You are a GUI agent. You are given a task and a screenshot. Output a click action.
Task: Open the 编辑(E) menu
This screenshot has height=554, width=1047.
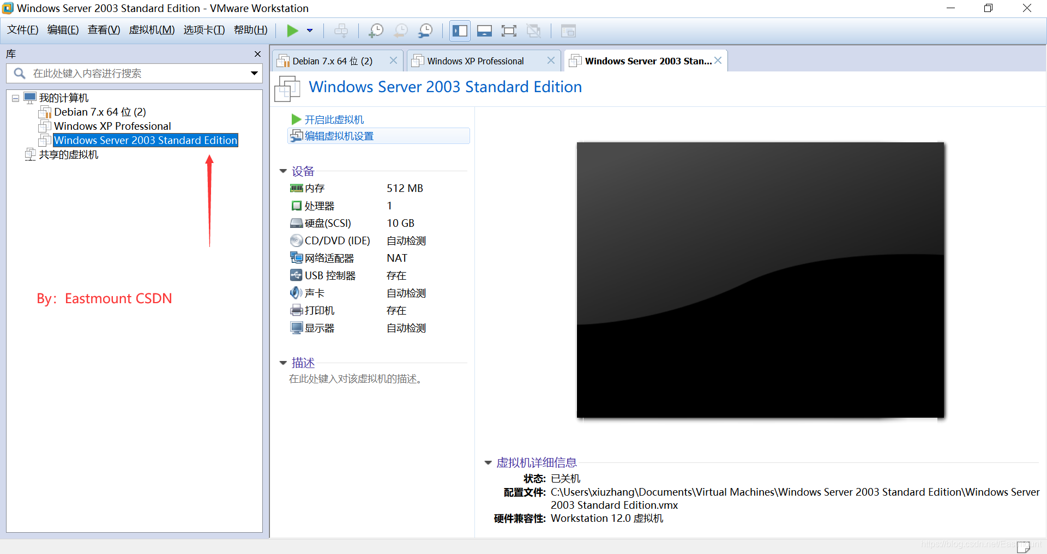tap(63, 30)
